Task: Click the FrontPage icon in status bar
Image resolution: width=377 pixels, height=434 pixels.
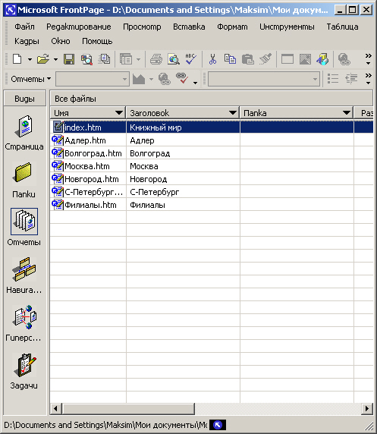Action: [x=218, y=425]
